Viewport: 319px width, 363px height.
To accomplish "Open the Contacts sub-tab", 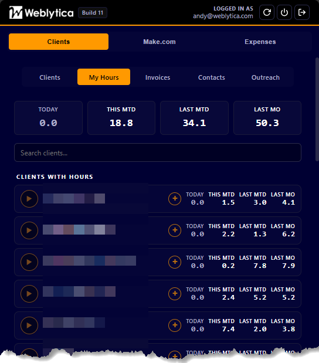I will point(212,77).
